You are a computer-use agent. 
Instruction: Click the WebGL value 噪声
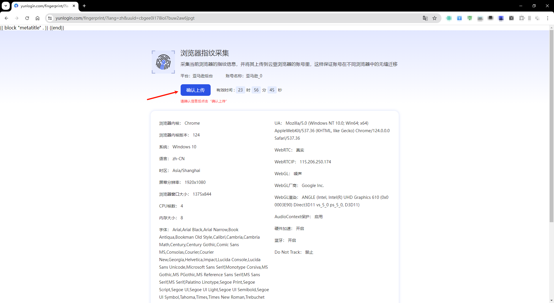[298, 174]
